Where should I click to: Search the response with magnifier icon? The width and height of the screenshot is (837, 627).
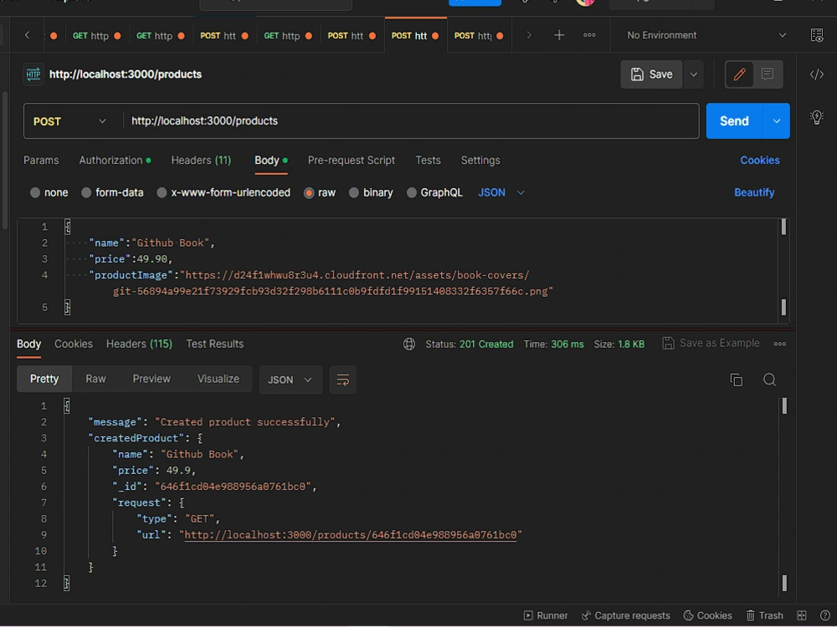tap(769, 380)
